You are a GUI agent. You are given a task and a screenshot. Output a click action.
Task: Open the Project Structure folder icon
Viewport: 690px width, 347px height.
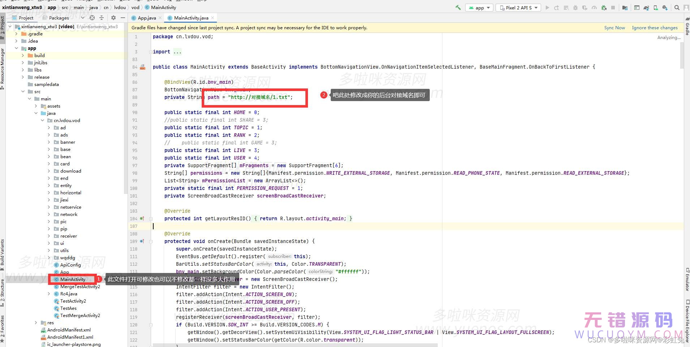coord(625,8)
